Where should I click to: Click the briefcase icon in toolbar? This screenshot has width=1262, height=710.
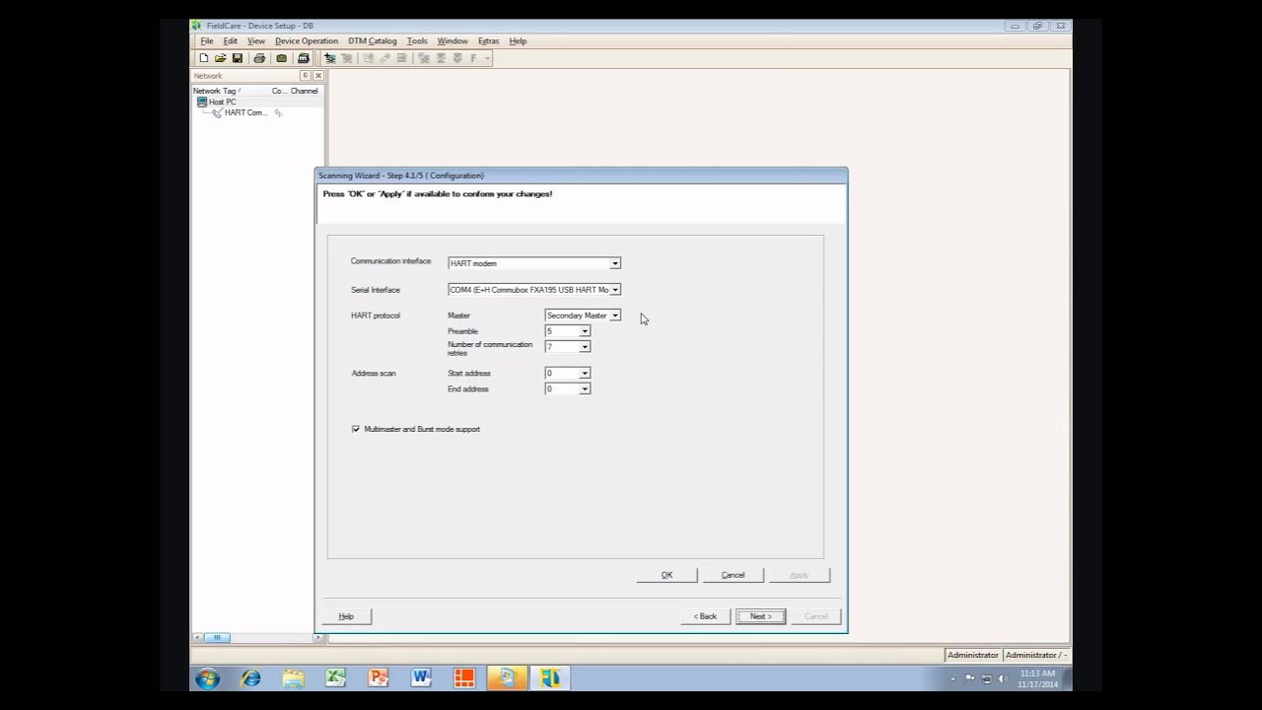pyautogui.click(x=281, y=58)
